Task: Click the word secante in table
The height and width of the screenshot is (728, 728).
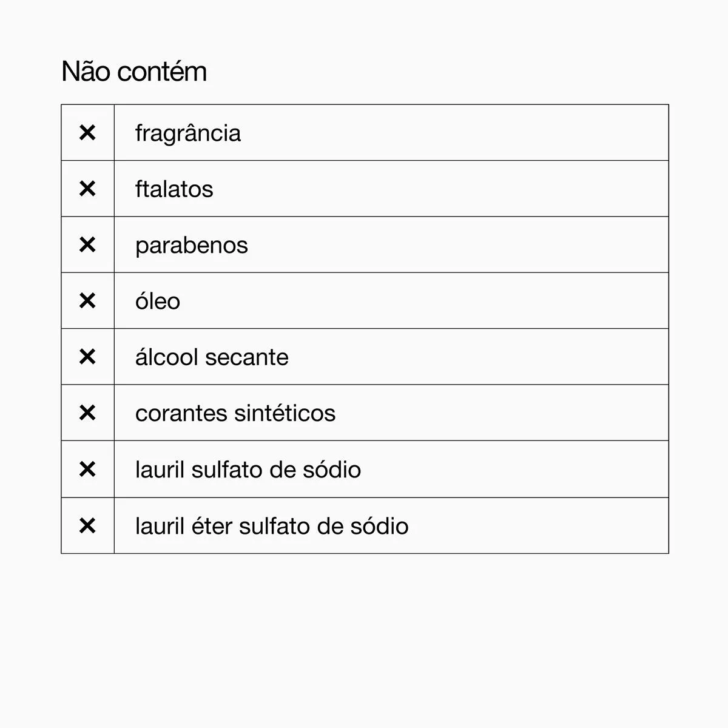Action: [x=246, y=358]
